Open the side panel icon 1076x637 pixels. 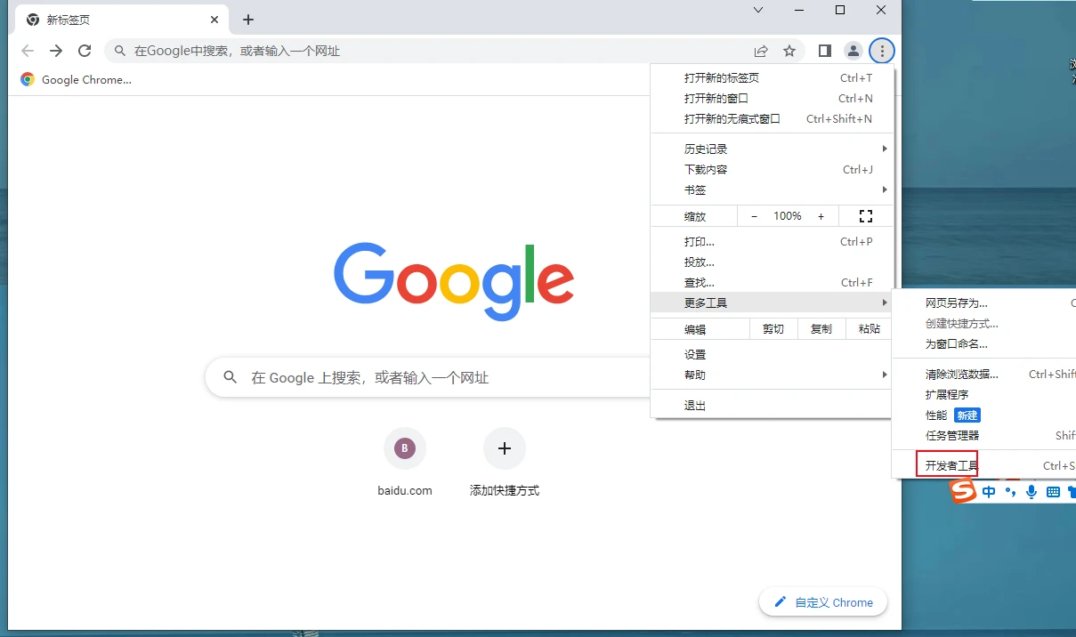point(825,51)
